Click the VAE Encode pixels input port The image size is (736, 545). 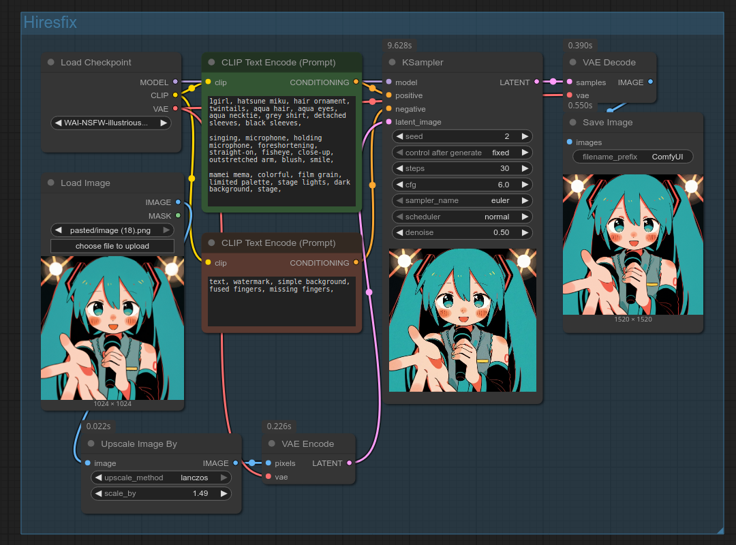[x=268, y=463]
